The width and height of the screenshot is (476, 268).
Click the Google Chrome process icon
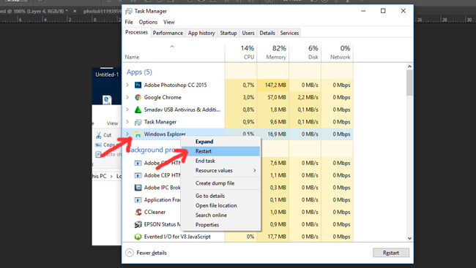click(x=138, y=97)
